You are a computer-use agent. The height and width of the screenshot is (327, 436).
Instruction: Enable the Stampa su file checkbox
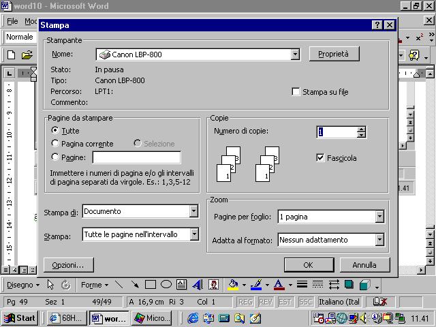pyautogui.click(x=296, y=91)
